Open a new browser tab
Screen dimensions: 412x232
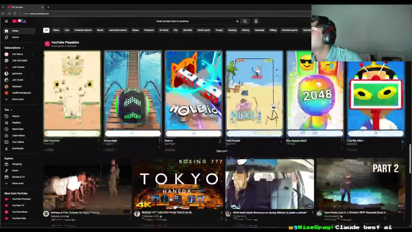coord(48,7)
